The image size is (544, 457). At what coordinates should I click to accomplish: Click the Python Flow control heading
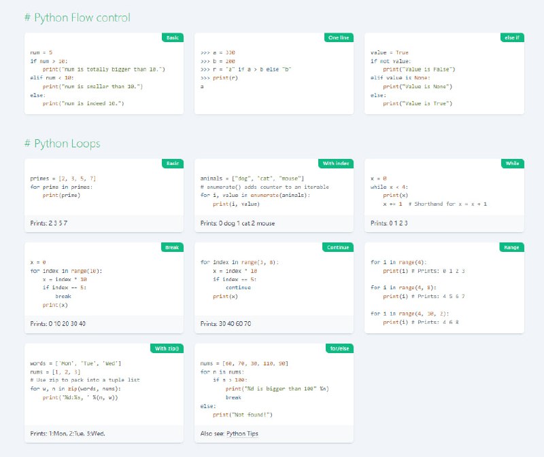76,18
